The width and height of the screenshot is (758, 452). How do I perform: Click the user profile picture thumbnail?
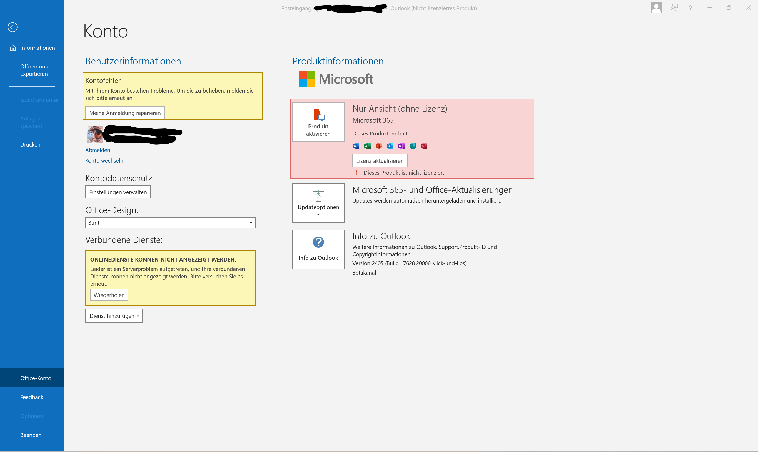click(95, 134)
